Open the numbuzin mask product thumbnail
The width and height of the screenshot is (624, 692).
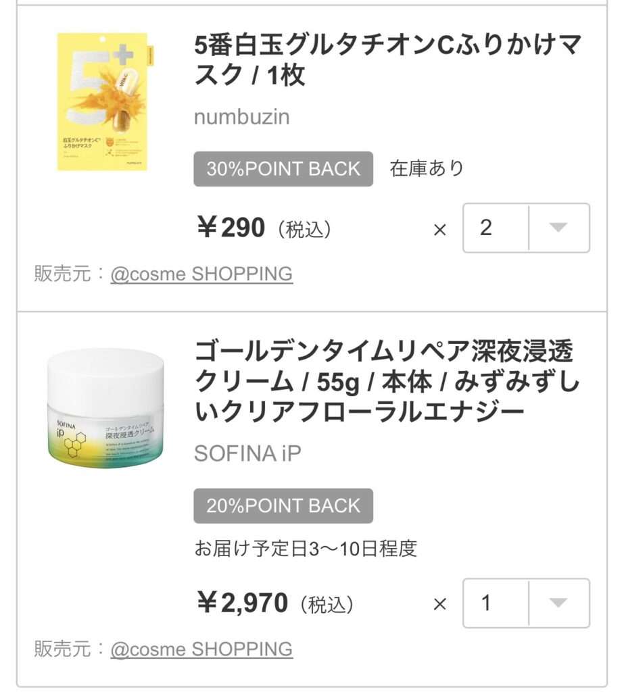coord(103,101)
